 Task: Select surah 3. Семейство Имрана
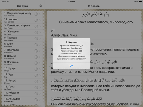point(22,26)
